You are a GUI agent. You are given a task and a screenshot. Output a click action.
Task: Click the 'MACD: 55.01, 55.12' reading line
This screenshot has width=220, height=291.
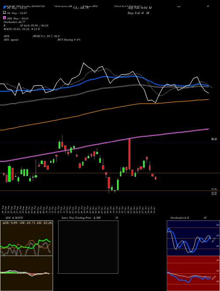[x=22, y=29]
